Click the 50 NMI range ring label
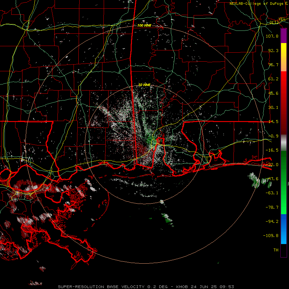Screen dimensions: 289x289 [x=144, y=85]
